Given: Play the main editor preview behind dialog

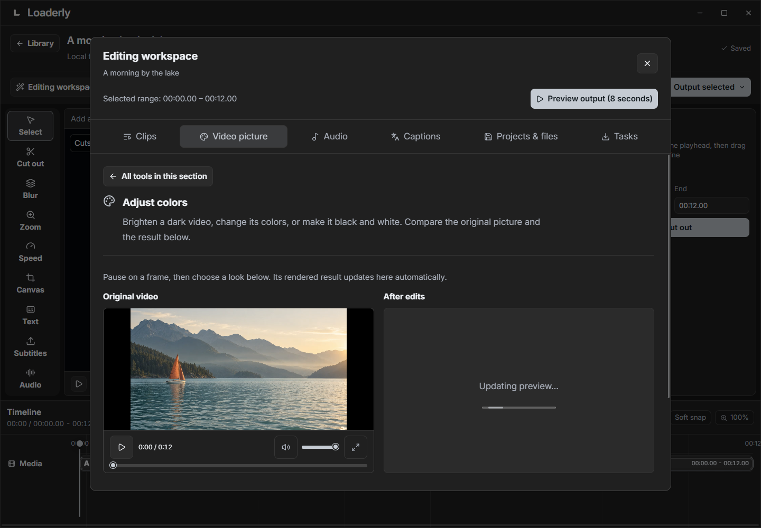Looking at the screenshot, I should pos(79,384).
